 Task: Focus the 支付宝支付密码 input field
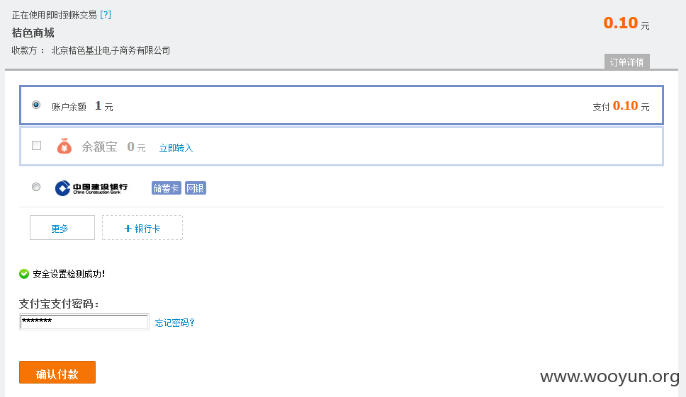pyautogui.click(x=84, y=322)
